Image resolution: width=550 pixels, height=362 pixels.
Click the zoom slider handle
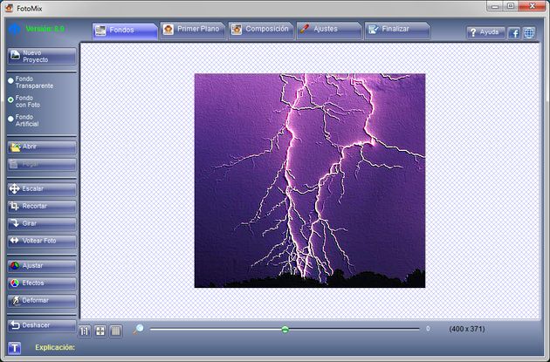coord(285,329)
